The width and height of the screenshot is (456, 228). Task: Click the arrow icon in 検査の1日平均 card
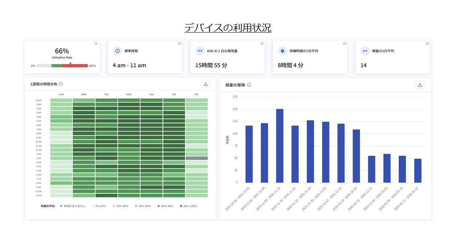click(365, 51)
